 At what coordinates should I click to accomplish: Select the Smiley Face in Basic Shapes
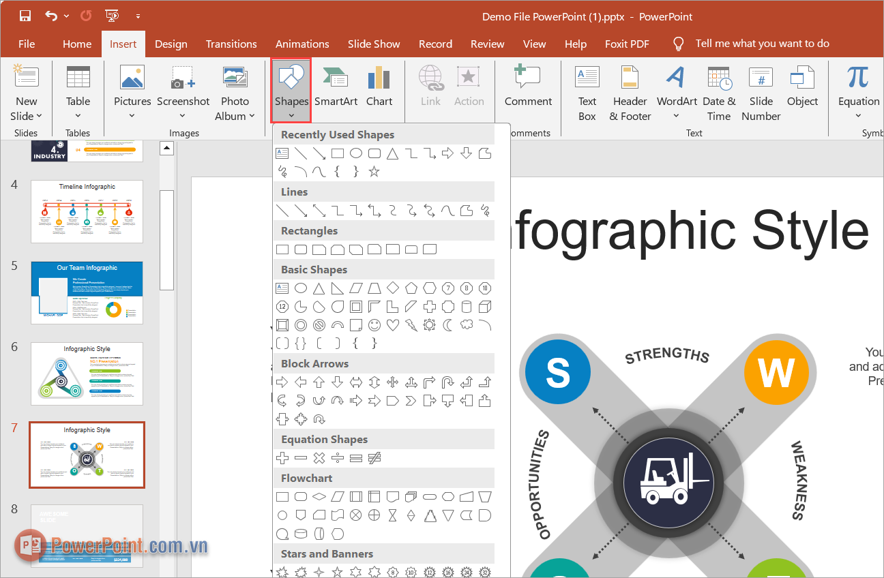click(374, 325)
